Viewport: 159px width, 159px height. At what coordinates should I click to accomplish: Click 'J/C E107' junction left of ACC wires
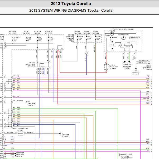tap(31, 64)
